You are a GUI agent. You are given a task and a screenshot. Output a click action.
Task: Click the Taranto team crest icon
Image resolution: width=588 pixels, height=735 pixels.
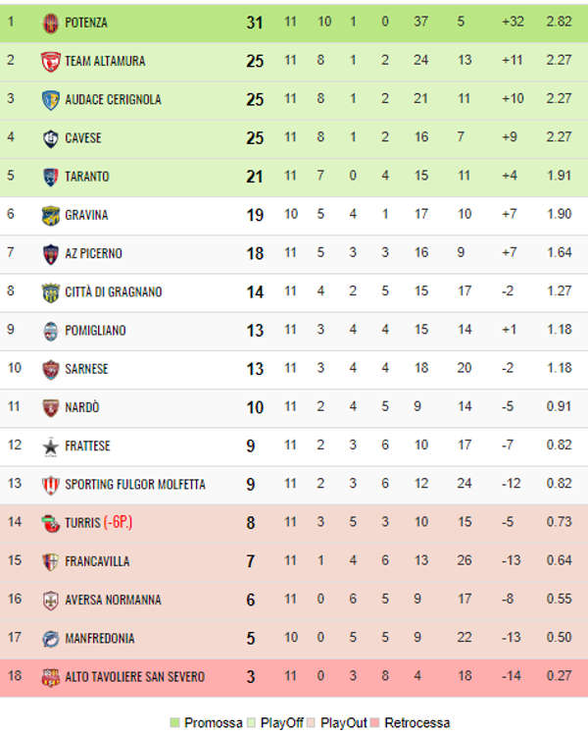point(51,177)
